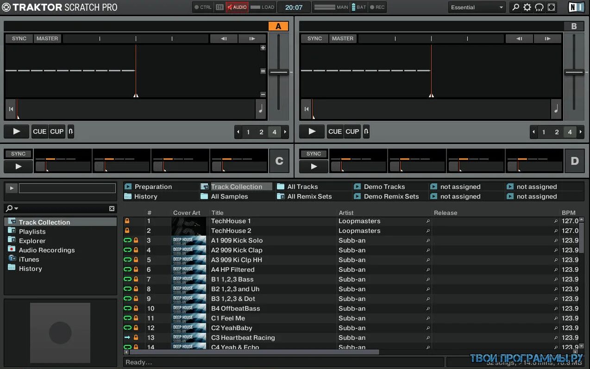Image resolution: width=590 pixels, height=369 pixels.
Task: Tempo bend up arrow on Deck A
Action: click(252, 39)
